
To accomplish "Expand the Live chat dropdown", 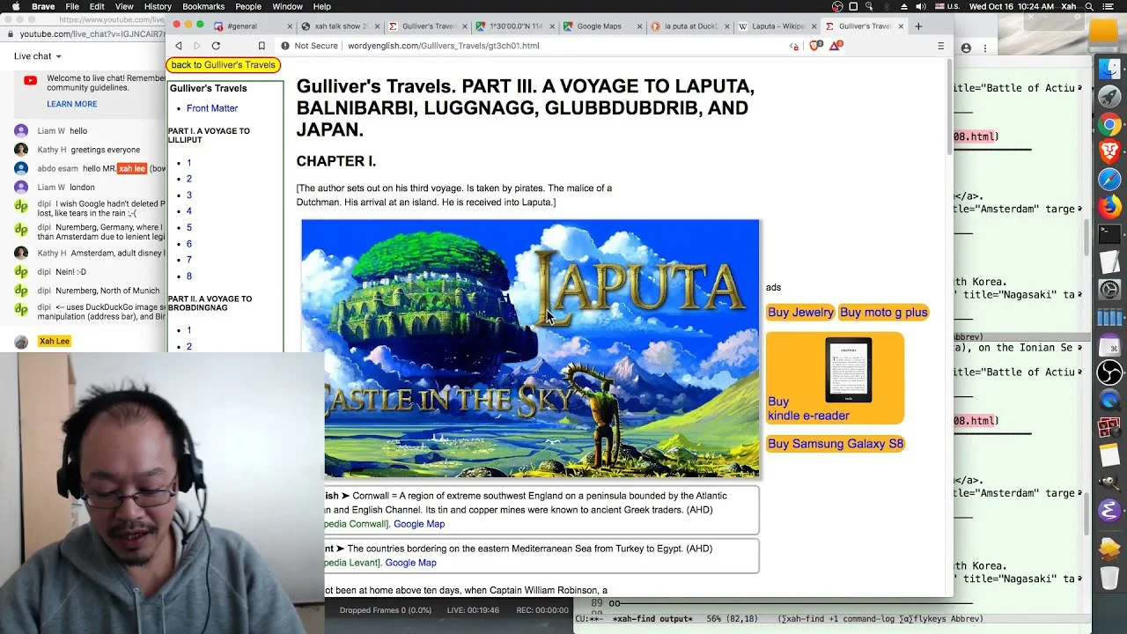I will coord(37,56).
